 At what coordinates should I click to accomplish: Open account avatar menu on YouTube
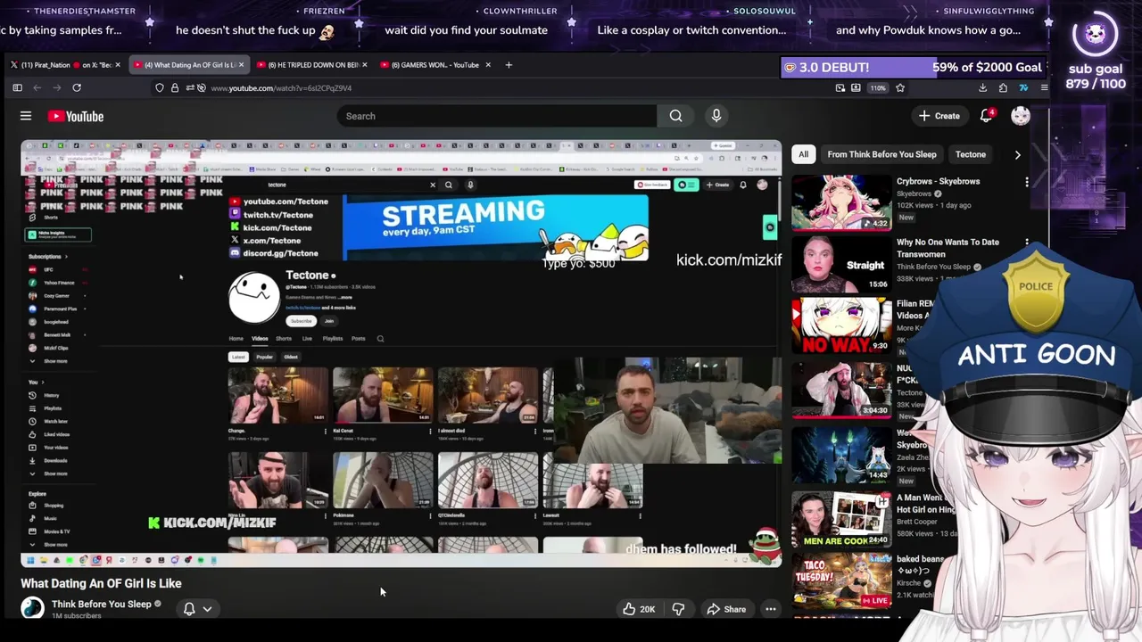[x=1020, y=116]
